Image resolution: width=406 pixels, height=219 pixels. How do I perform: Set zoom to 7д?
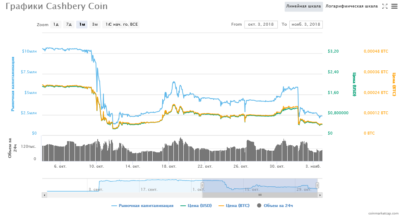pyautogui.click(x=69, y=24)
